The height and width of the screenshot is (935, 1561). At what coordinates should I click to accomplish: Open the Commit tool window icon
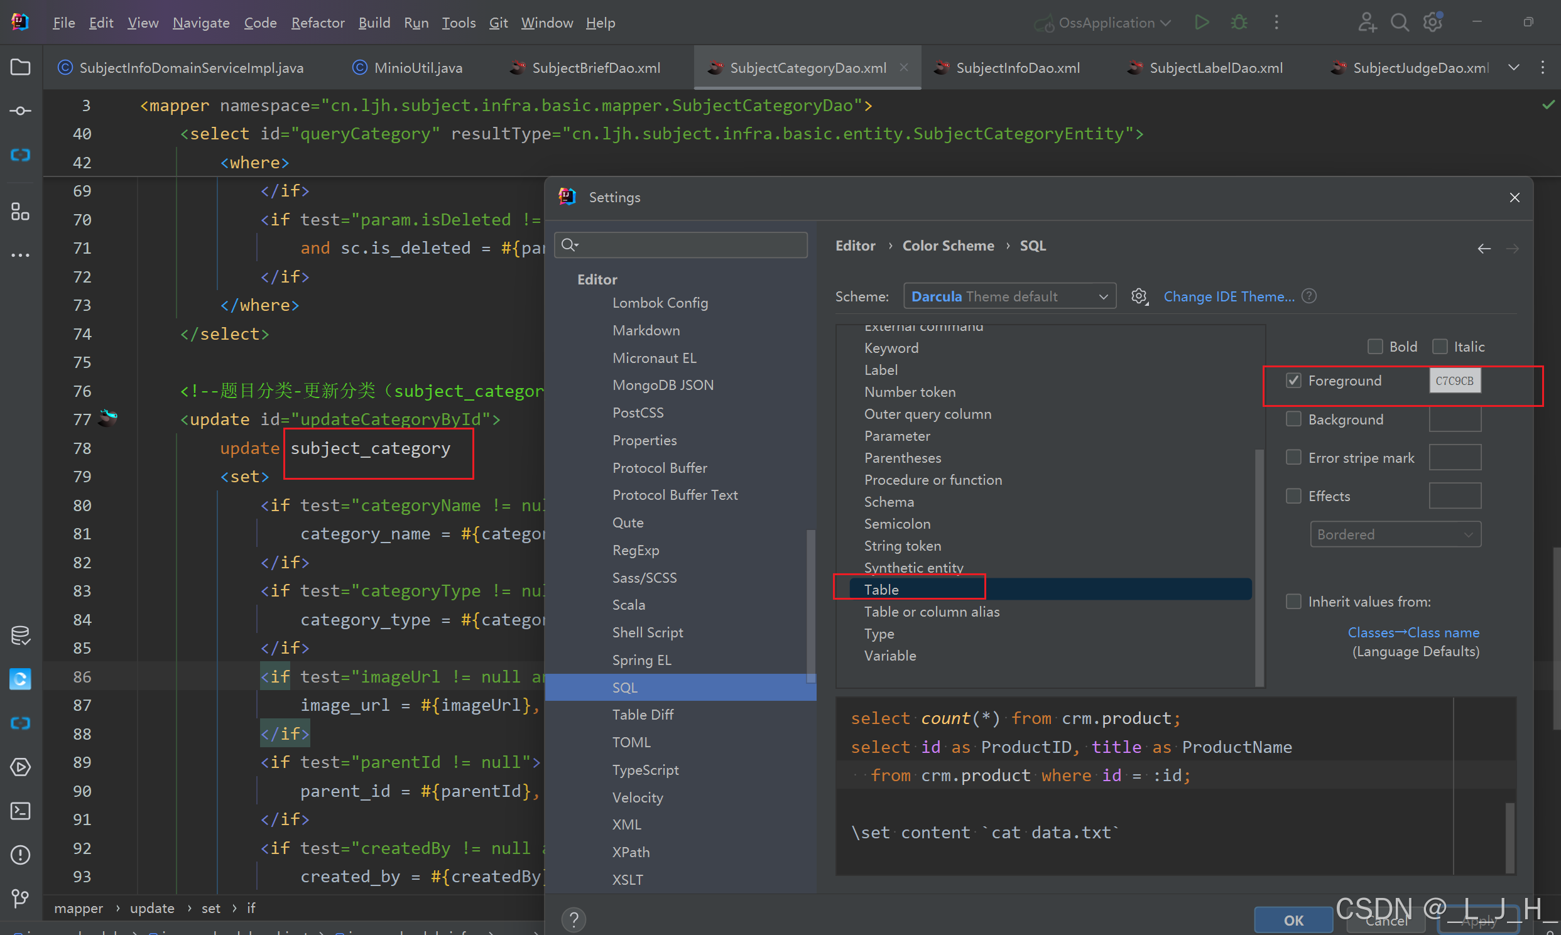pyautogui.click(x=20, y=111)
